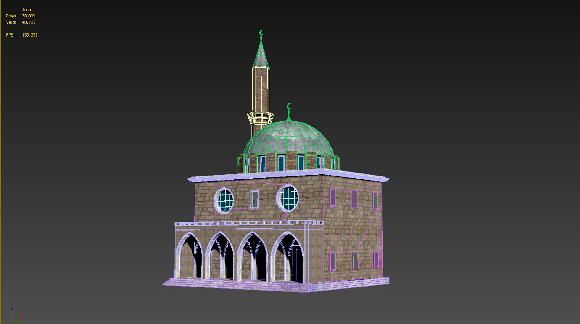Select the stepped base platform of the mosque

[276, 284]
